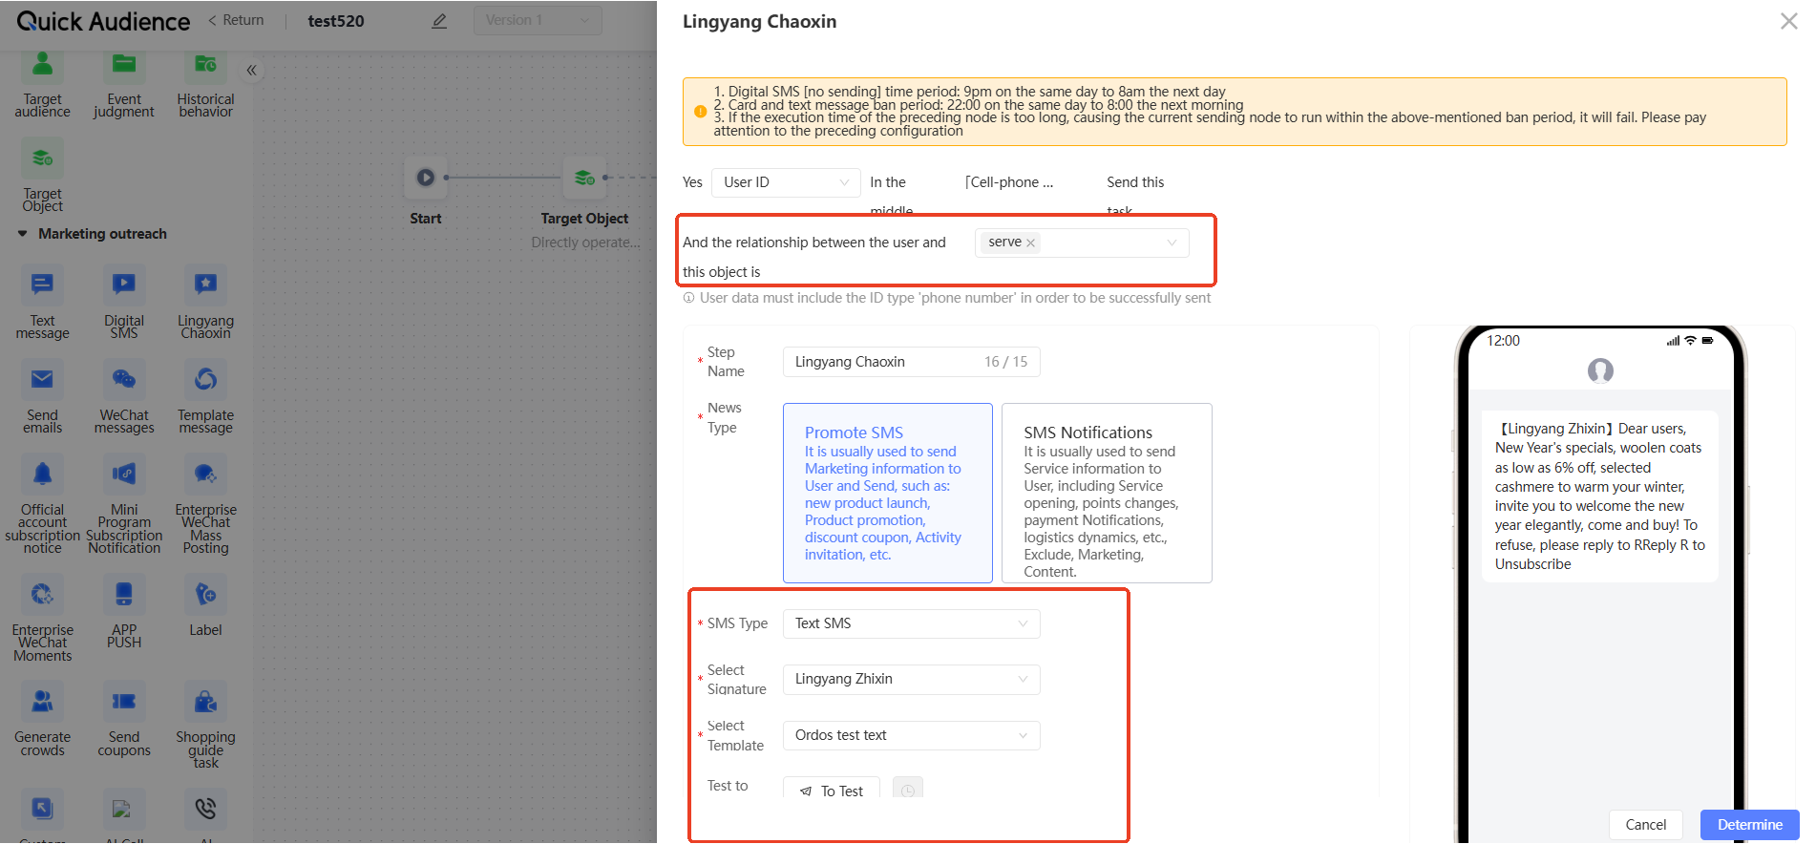The image size is (1816, 844).
Task: Select the Template message icon
Action: 205,379
